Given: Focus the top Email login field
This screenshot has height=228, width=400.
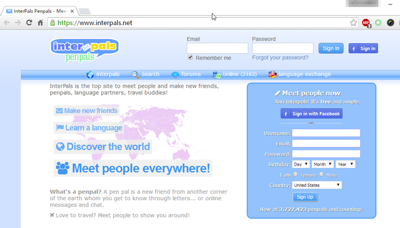Looking at the screenshot, I should [217, 48].
